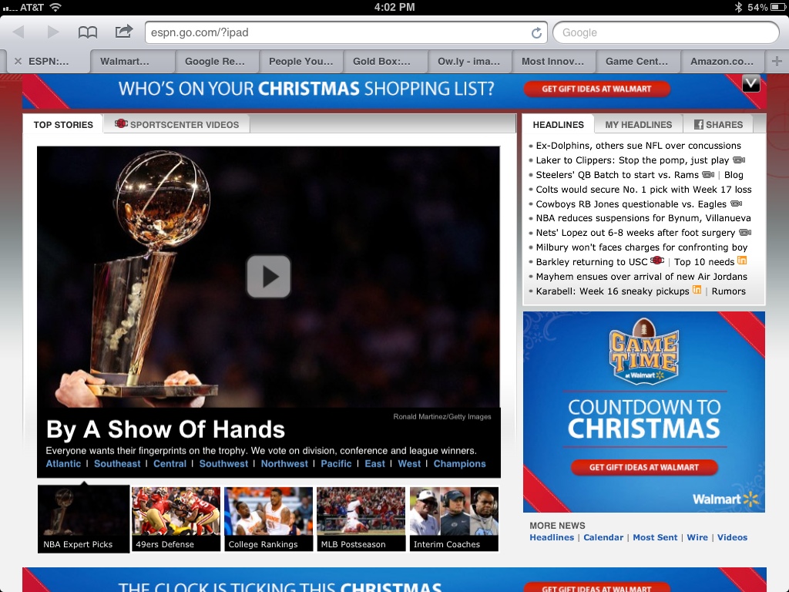This screenshot has height=592, width=789.
Task: Open the bookmarks book icon
Action: pos(88,32)
